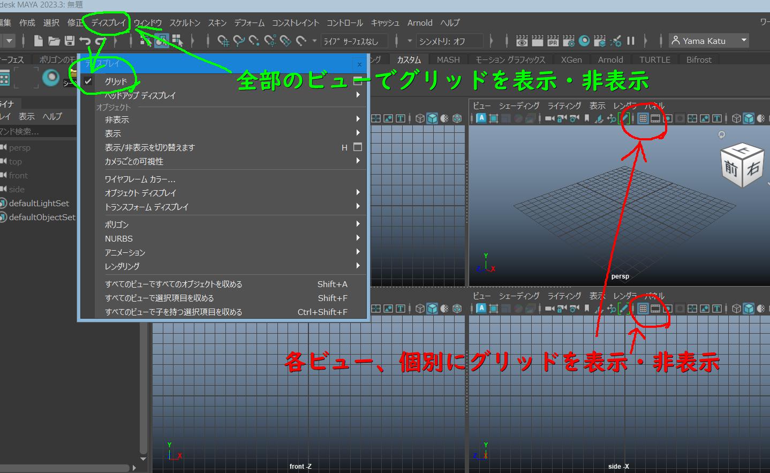Image resolution: width=770 pixels, height=473 pixels.
Task: Open Render Settings clapperboard gear icon
Action: 569,41
